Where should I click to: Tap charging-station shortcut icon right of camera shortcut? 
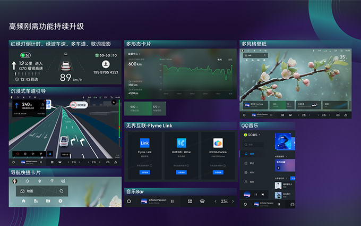(61, 201)
